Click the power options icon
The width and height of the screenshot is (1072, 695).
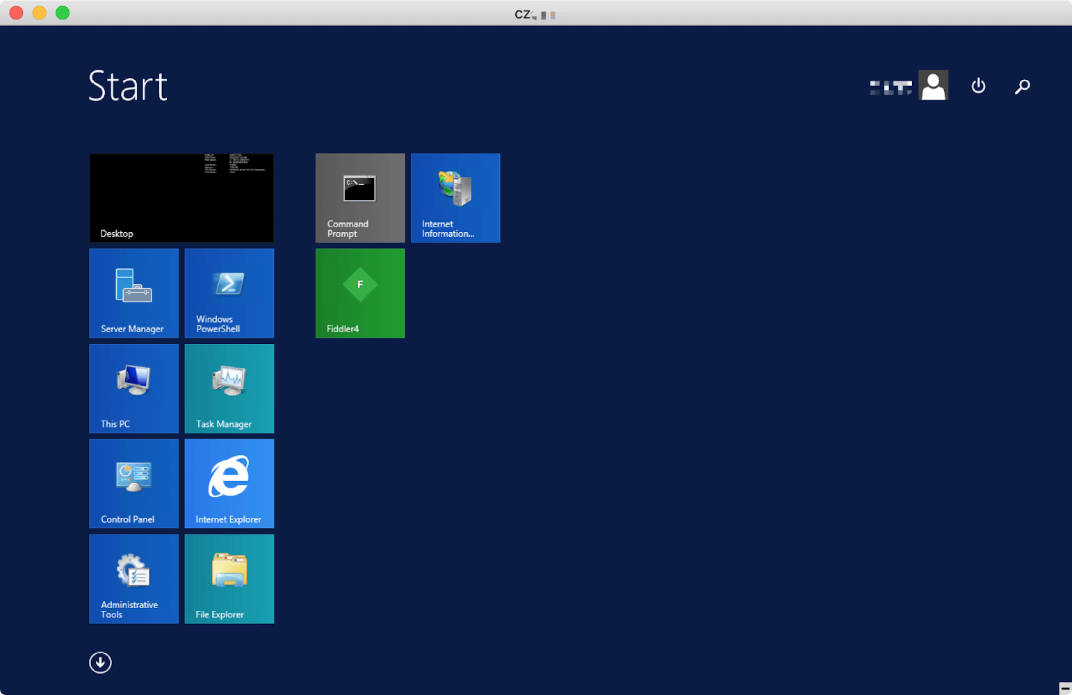pos(978,85)
